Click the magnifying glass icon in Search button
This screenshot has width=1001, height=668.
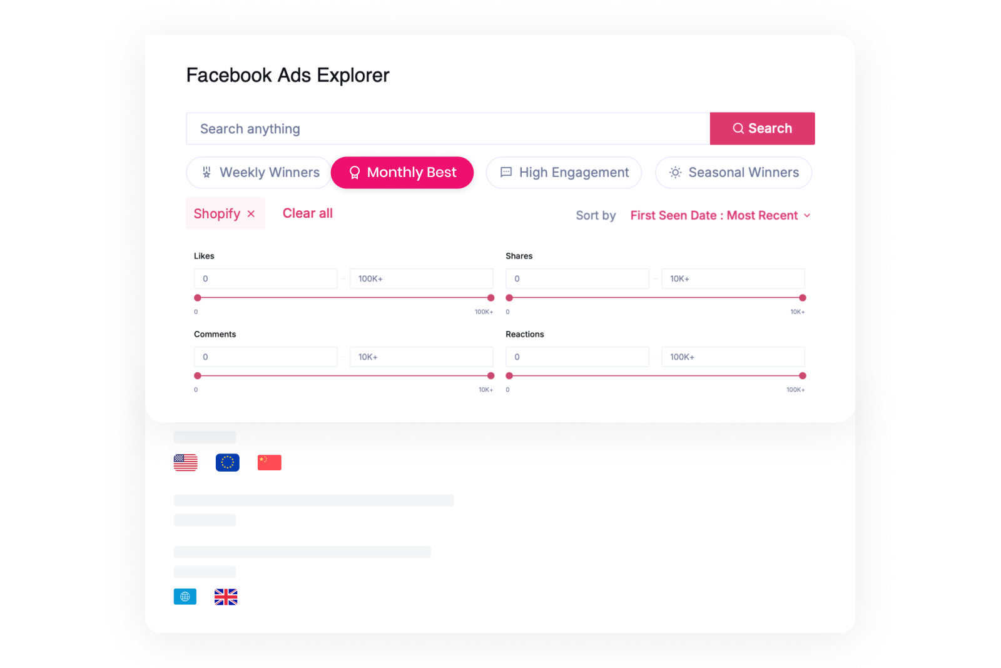(739, 128)
